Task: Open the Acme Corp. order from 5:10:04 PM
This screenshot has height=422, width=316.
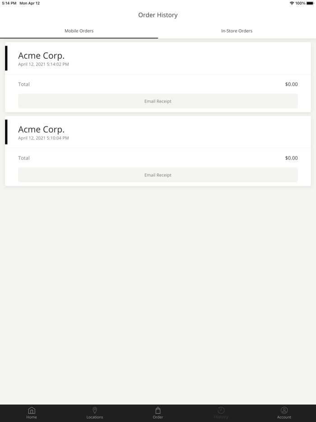Action: [x=42, y=130]
